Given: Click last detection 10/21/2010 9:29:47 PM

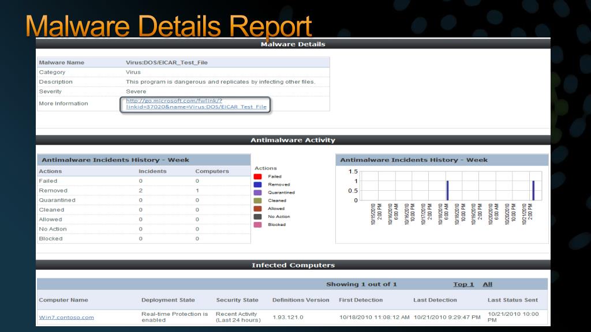Looking at the screenshot, I should click(447, 318).
